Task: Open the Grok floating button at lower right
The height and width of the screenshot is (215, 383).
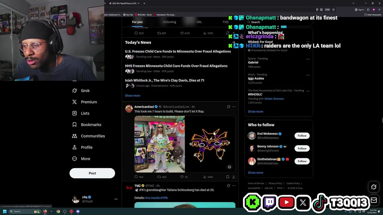Action: pyautogui.click(x=374, y=187)
